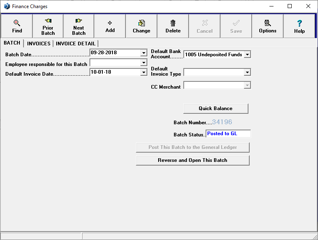318x240 pixels.
Task: Open the Default Bank Account dropdown
Action: click(247, 55)
